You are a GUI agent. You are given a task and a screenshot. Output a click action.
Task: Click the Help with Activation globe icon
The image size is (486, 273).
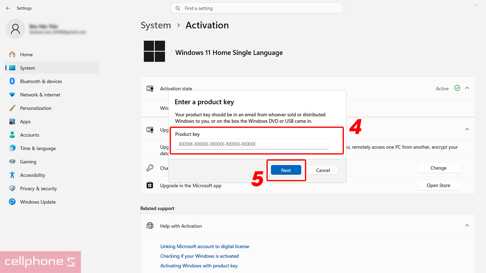[x=150, y=226]
